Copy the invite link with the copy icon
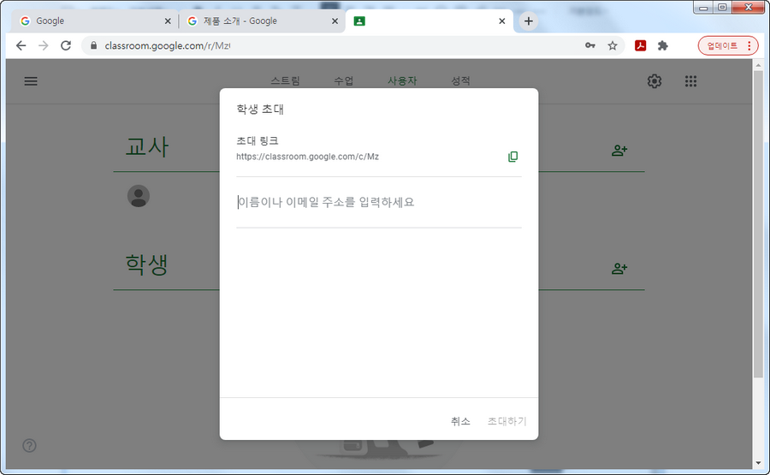The width and height of the screenshot is (770, 475). 512,157
